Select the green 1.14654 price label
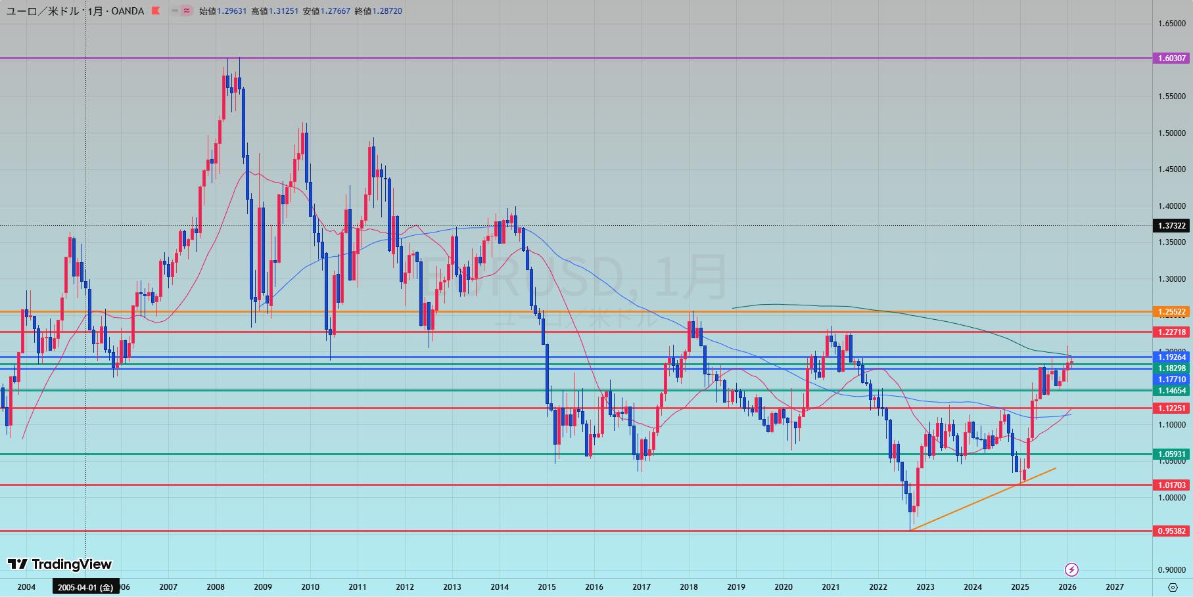 point(1171,391)
